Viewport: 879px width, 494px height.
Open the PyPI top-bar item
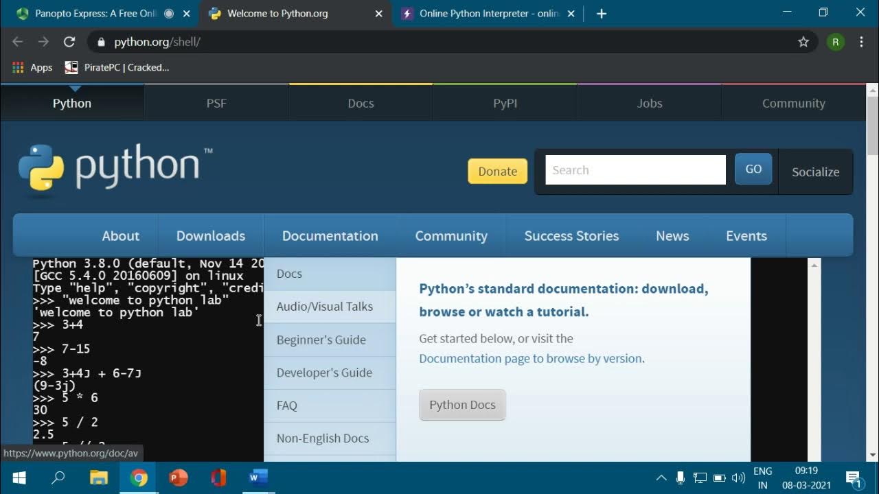point(505,103)
